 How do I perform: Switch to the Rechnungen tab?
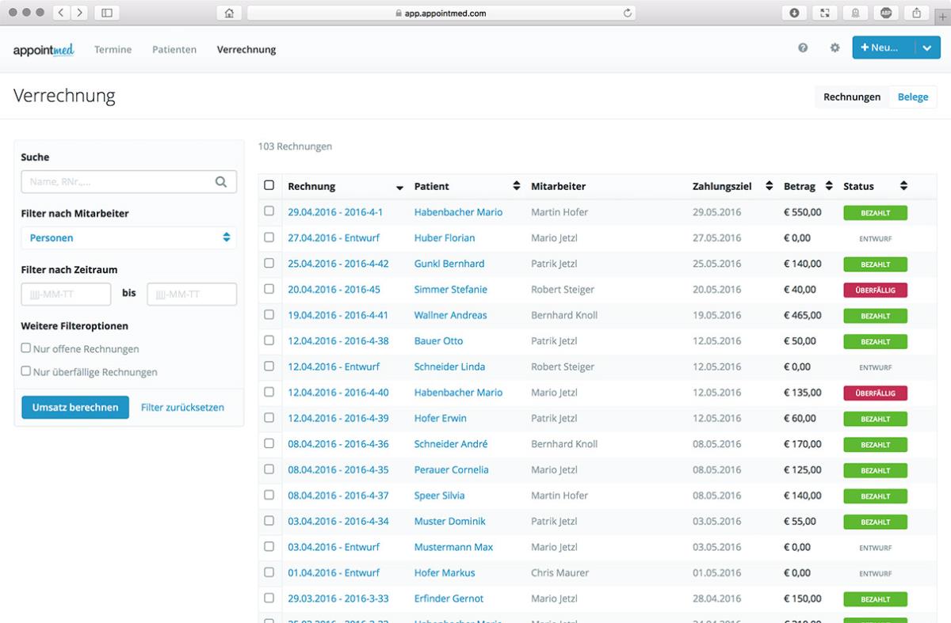click(x=852, y=97)
